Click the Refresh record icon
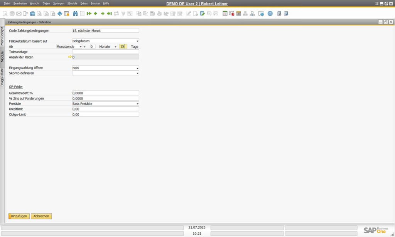The image size is (395, 237). click(x=116, y=13)
